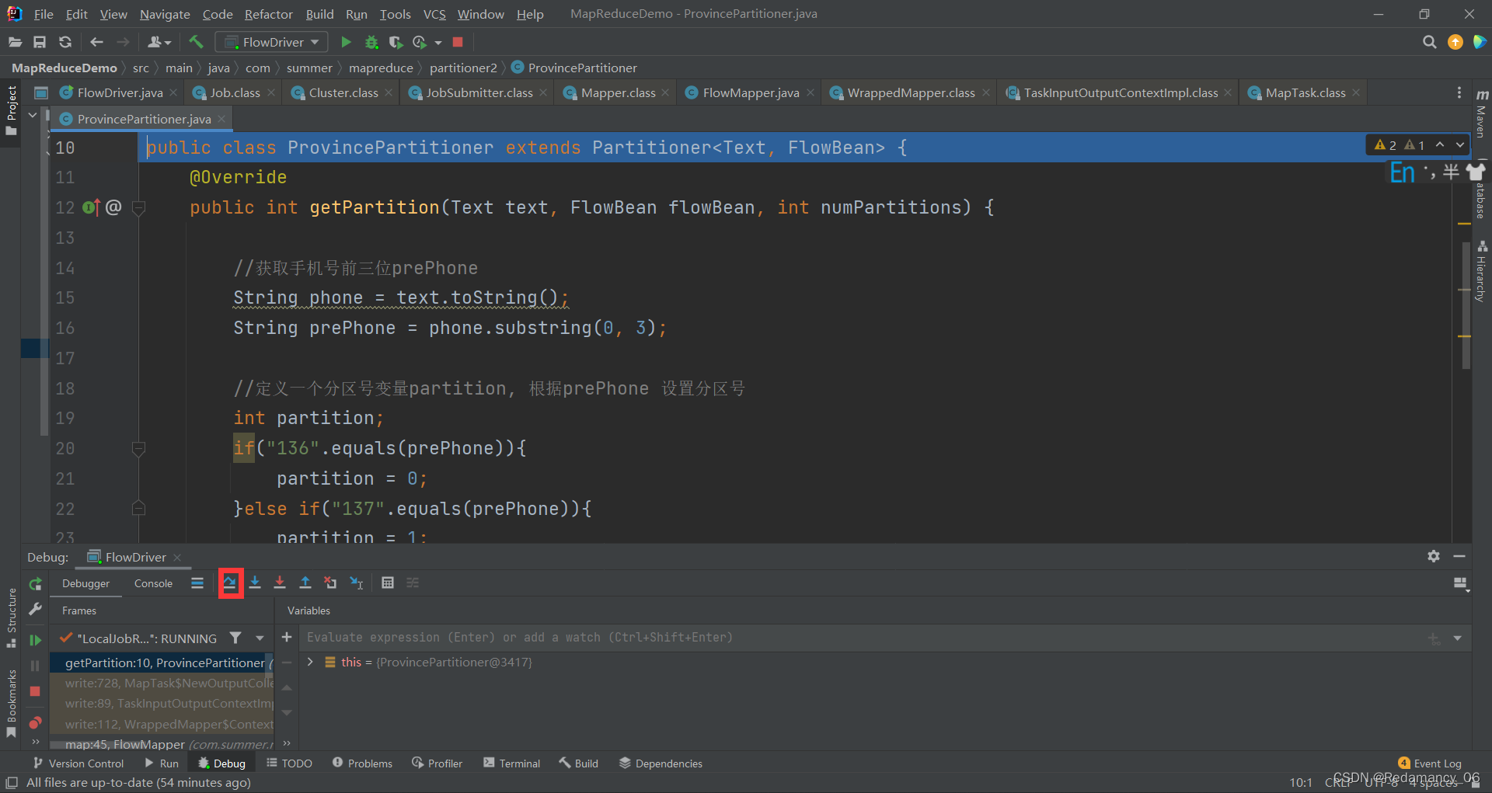
Task: Go to previous highlighted error arrow
Action: 1440,145
